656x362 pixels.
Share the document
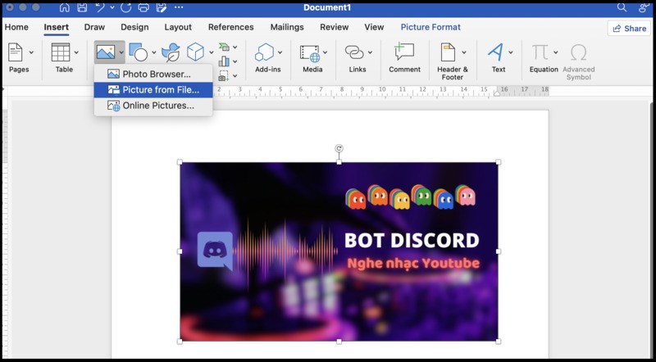(629, 29)
